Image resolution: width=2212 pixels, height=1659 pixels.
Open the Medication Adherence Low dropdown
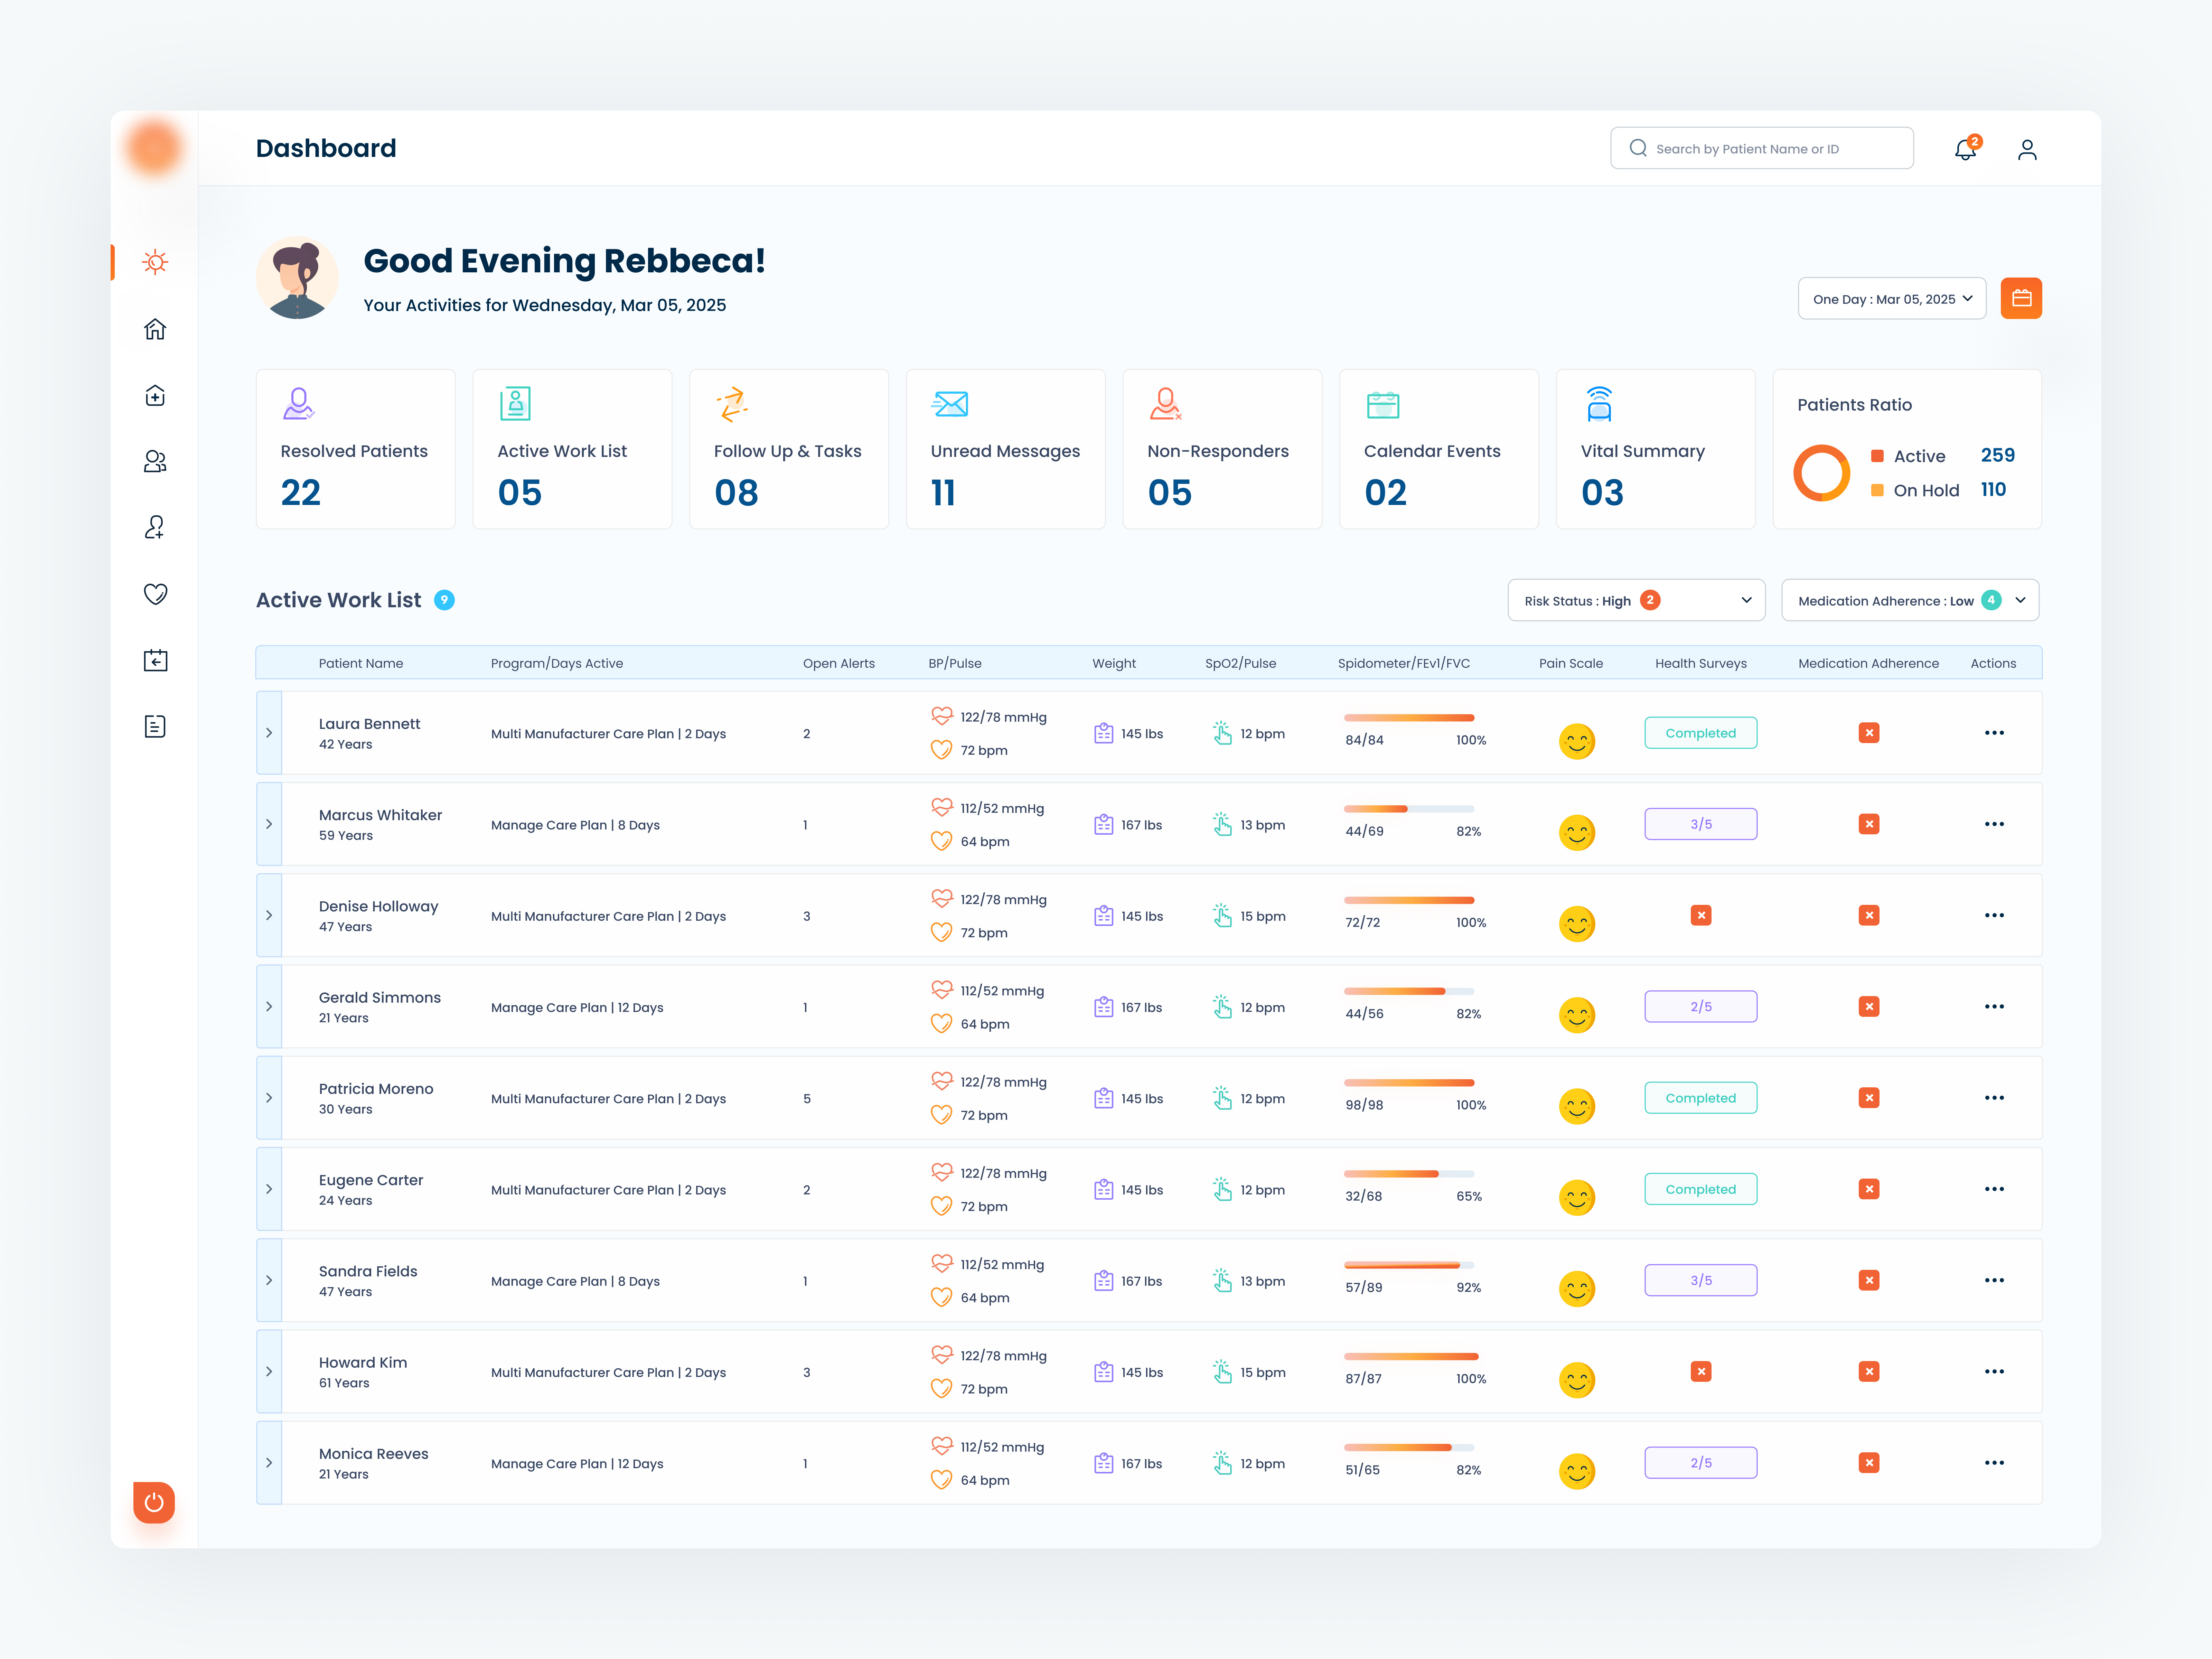click(1910, 600)
